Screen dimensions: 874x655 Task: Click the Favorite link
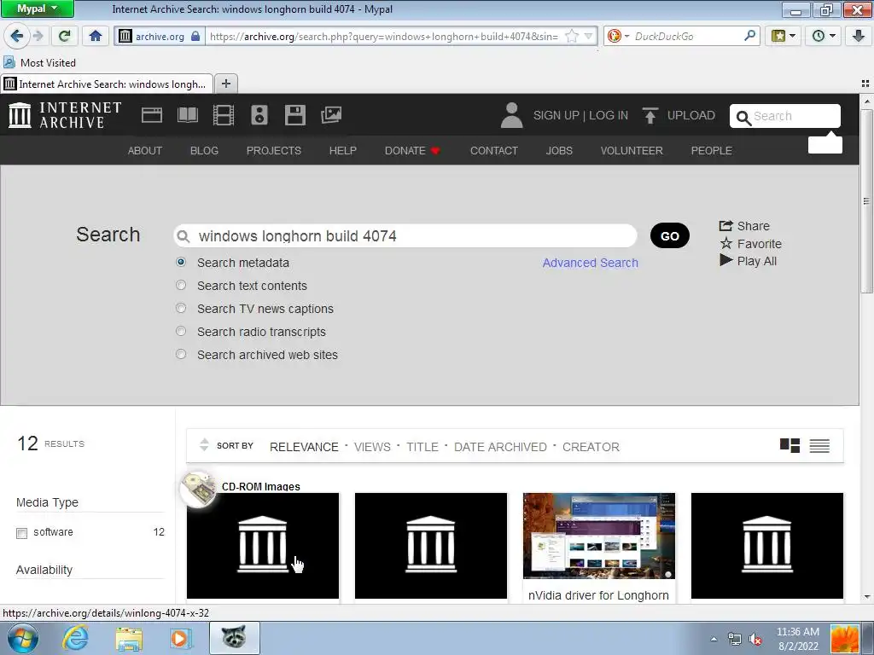pos(751,243)
